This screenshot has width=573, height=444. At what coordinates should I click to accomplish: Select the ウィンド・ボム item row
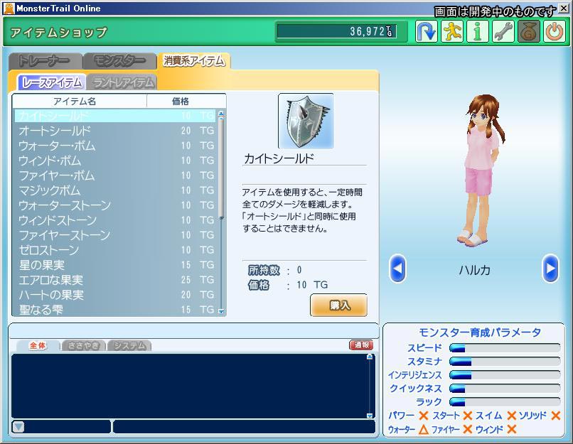116,161
